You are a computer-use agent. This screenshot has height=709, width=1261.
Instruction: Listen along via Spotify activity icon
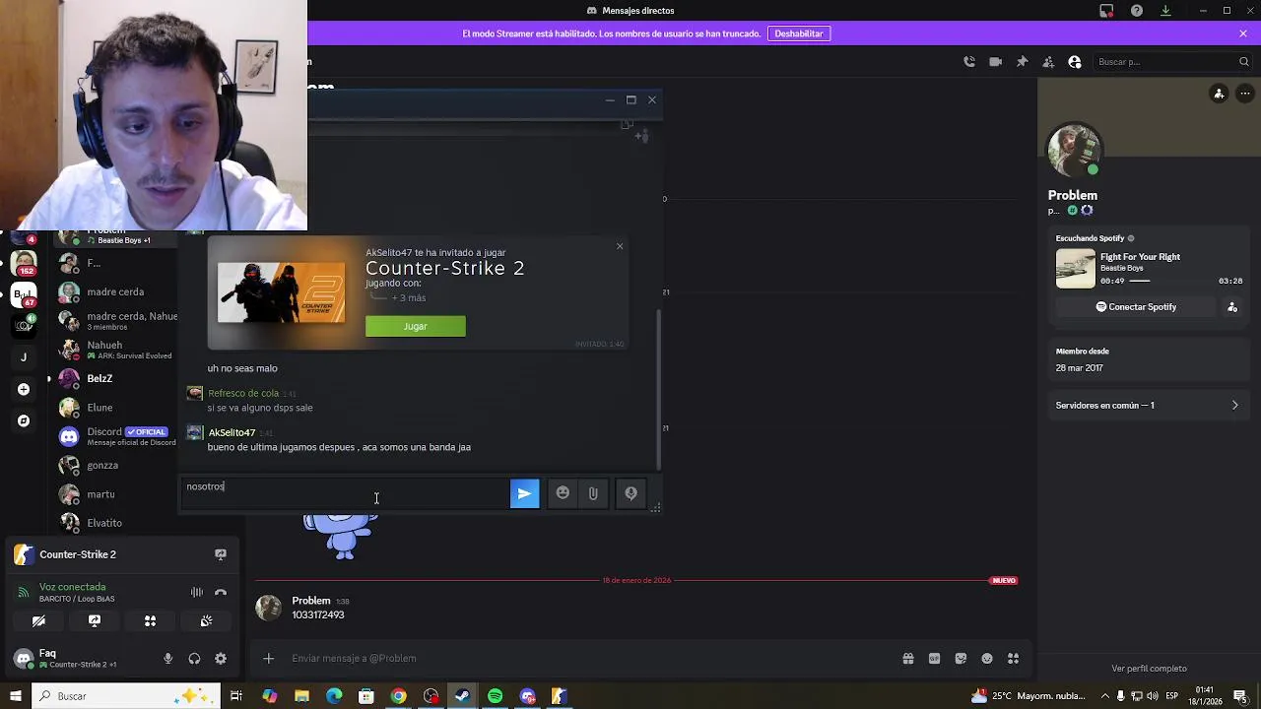[1232, 307]
